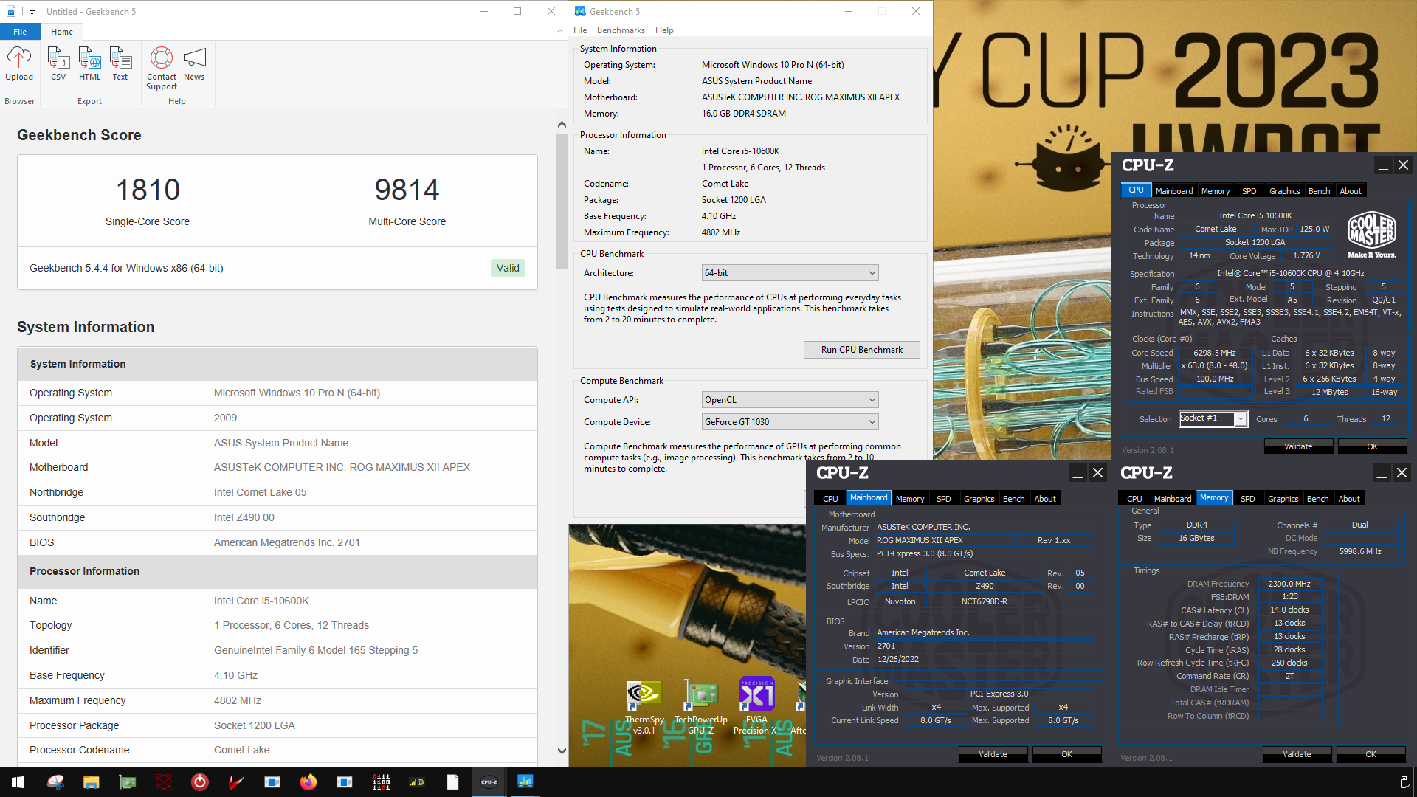Screen dimensions: 1417x797
Task: Click Validate in the CPU-Z Memory window
Action: [x=1297, y=754]
